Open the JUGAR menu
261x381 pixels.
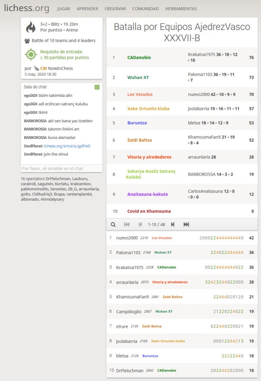coord(64,9)
